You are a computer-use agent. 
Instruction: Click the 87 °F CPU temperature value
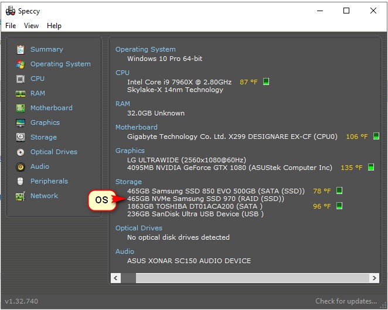[x=249, y=82]
